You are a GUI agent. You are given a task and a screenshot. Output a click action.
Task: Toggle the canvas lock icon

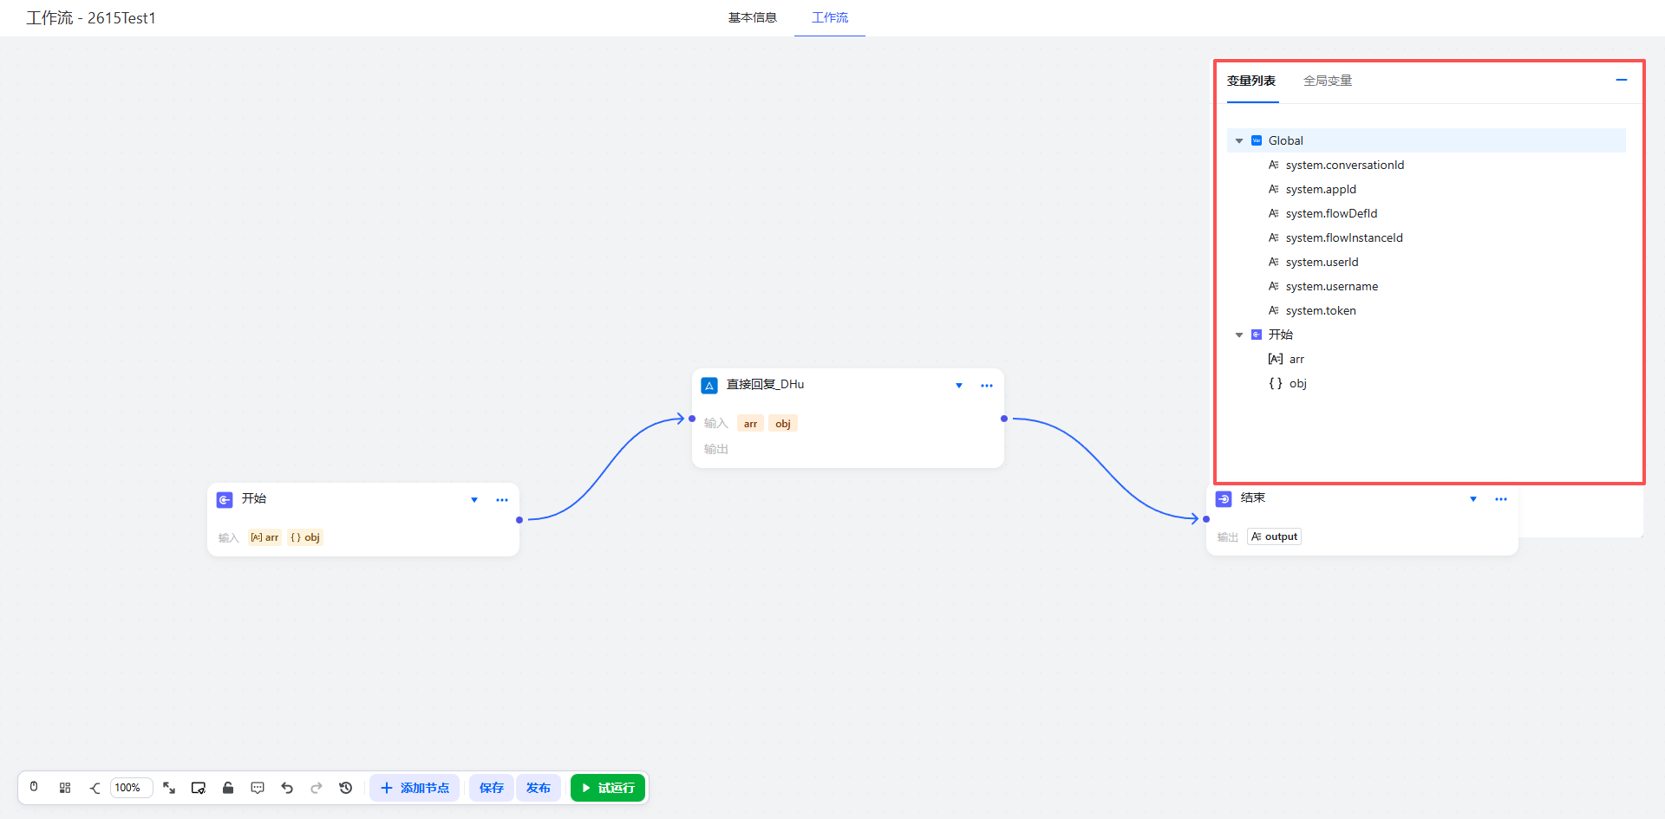click(x=228, y=788)
